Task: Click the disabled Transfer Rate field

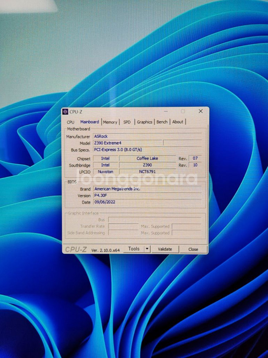Action: tap(123, 226)
